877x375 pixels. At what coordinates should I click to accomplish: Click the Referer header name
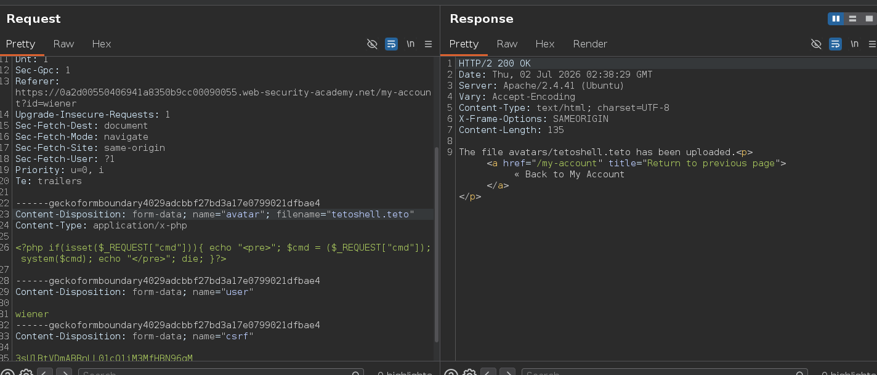pos(37,81)
